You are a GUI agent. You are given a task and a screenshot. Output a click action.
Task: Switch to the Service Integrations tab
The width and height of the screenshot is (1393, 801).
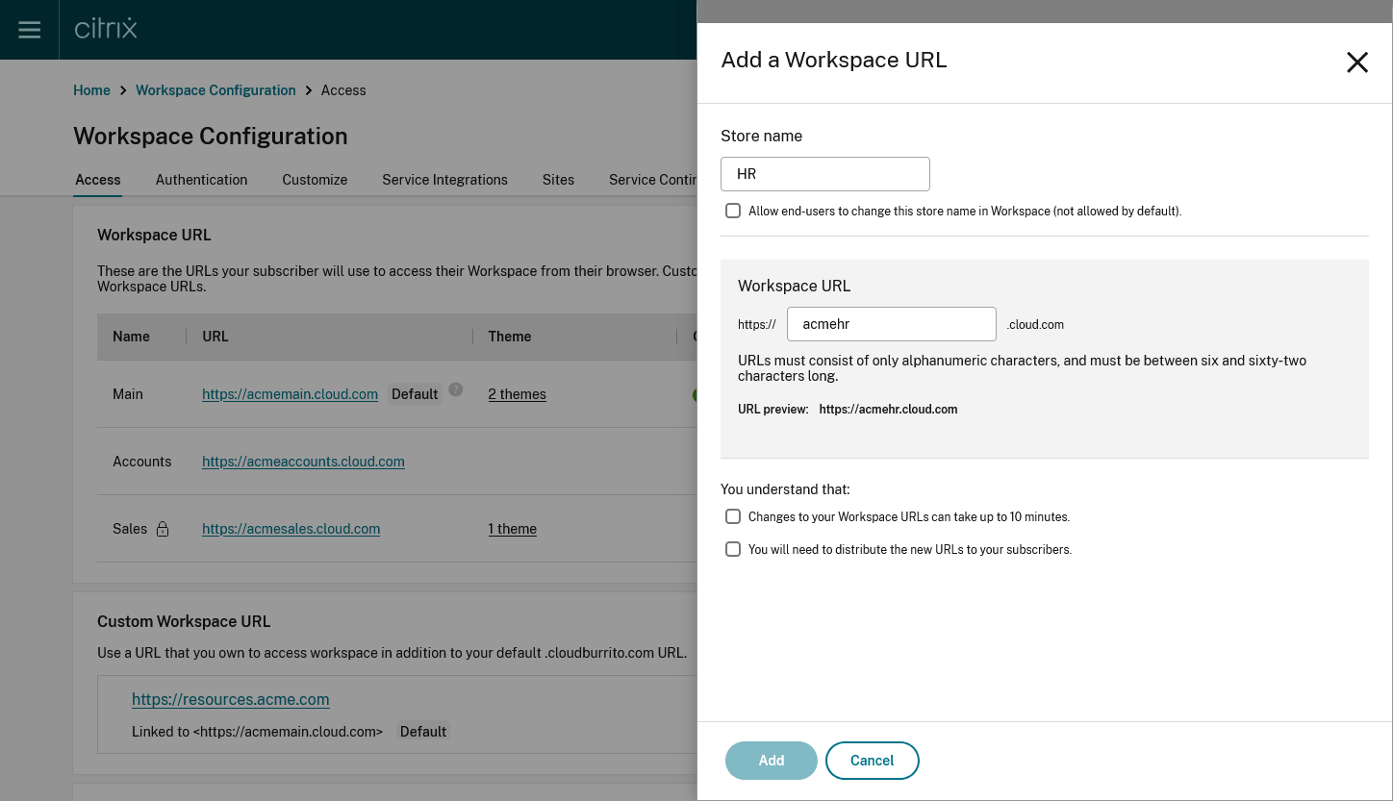point(444,180)
